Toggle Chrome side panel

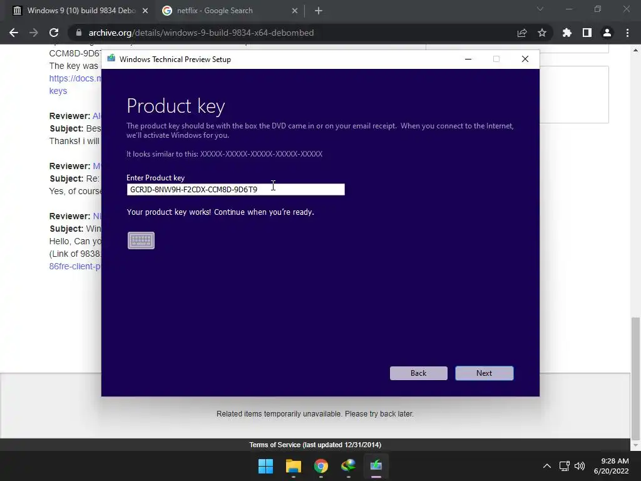(x=587, y=33)
